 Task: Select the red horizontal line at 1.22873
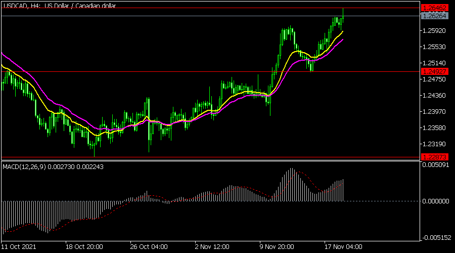tap(211, 157)
